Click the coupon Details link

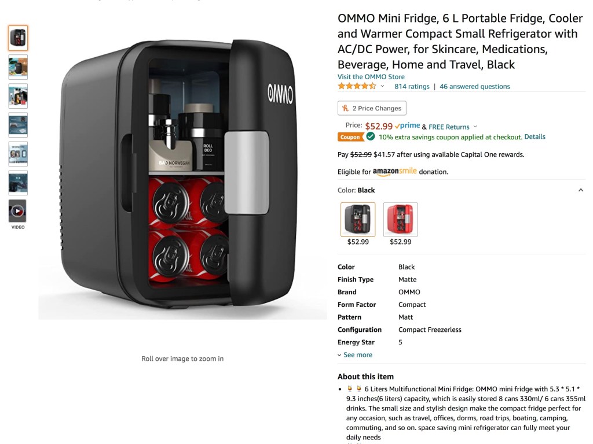click(535, 136)
